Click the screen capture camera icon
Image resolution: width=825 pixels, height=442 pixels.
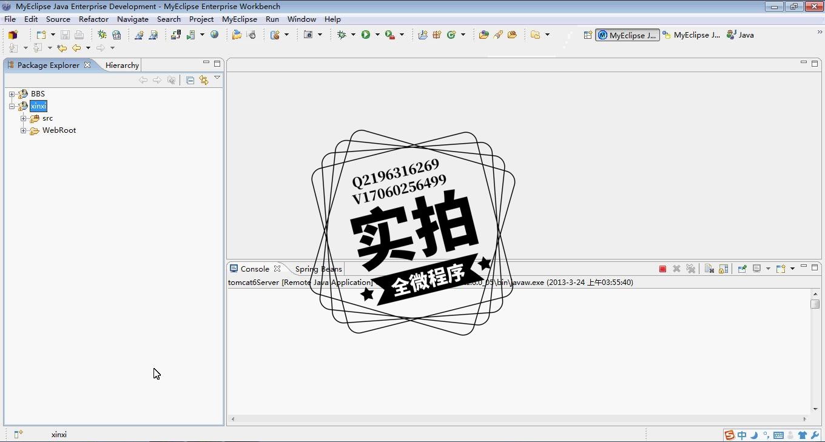point(309,35)
